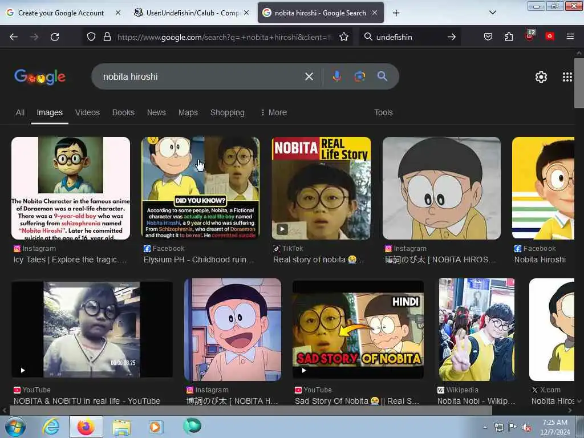Viewport: 584px width, 438px height.
Task: Go back to the previous page
Action: point(14,37)
